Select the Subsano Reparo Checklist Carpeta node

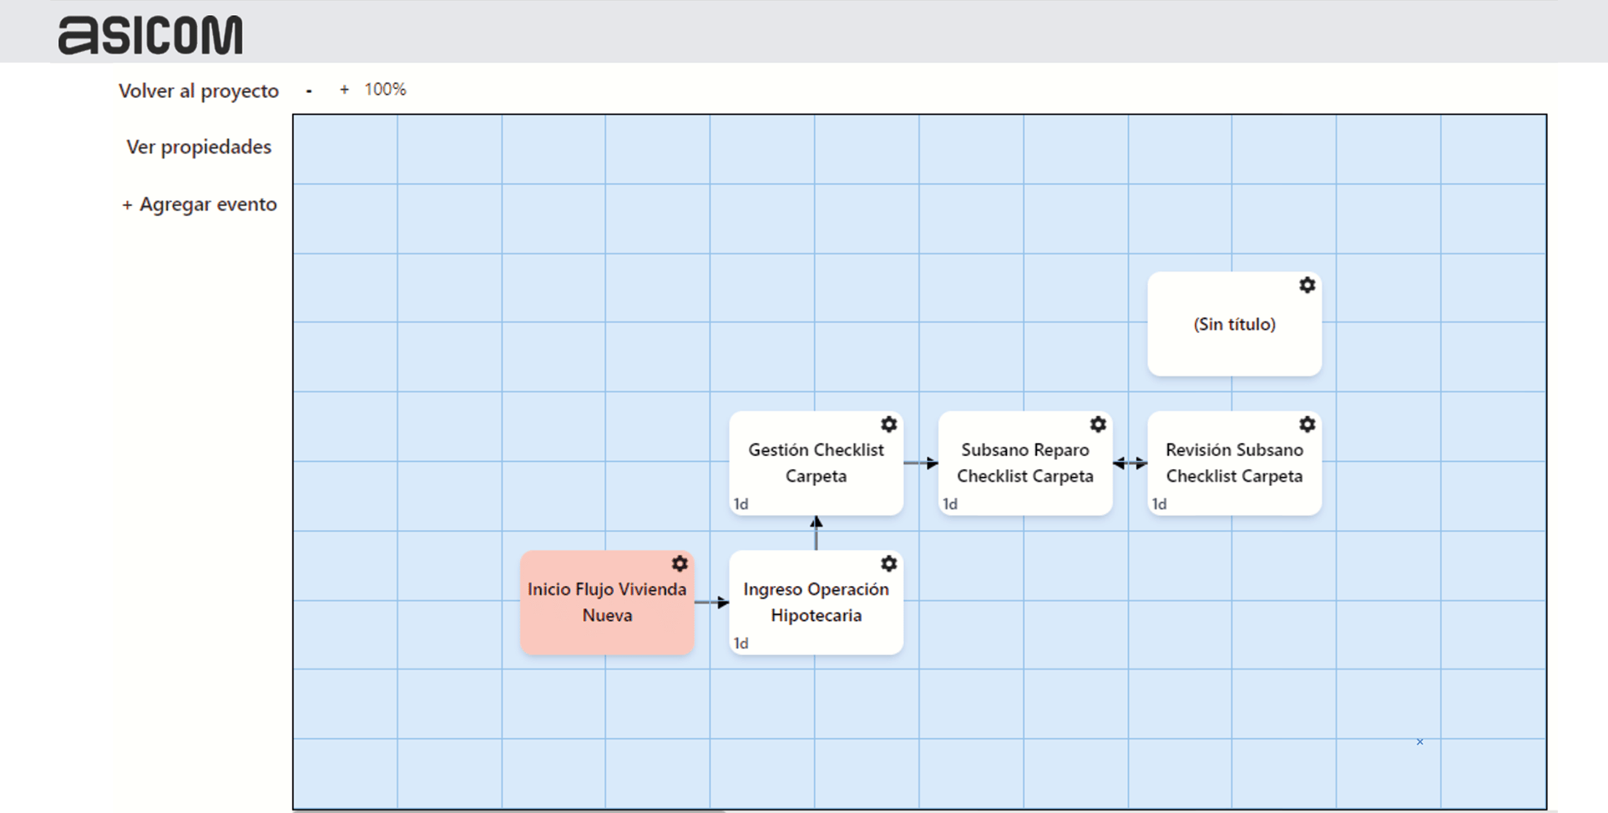pyautogui.click(x=1024, y=463)
